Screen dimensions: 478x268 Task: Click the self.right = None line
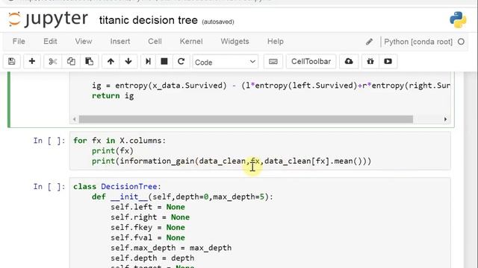pyautogui.click(x=150, y=217)
